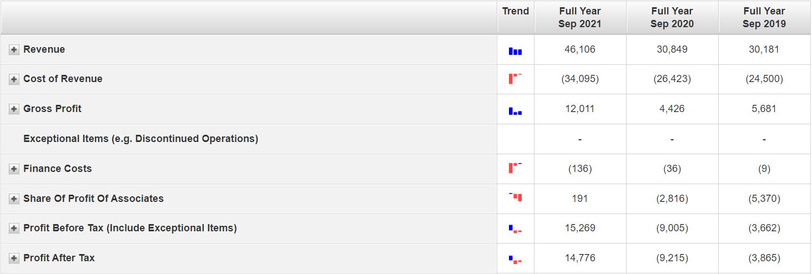The height and width of the screenshot is (274, 812).
Task: Click the Full Year Sep 2020 column header
Action: pos(672,18)
